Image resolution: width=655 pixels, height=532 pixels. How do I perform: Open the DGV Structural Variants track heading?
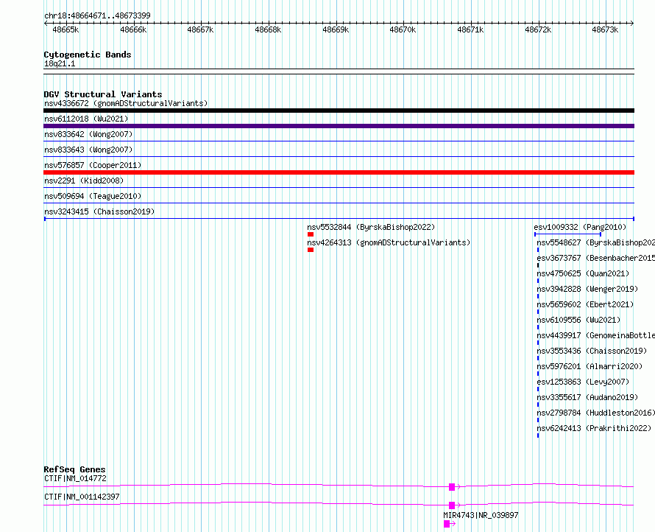point(103,94)
